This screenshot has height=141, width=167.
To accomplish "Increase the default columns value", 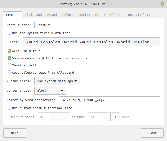I will [65, 117].
